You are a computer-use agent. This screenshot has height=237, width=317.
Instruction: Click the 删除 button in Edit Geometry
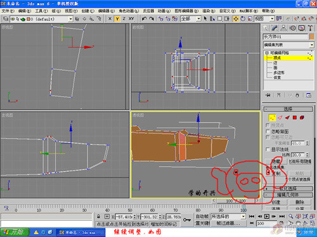300,202
